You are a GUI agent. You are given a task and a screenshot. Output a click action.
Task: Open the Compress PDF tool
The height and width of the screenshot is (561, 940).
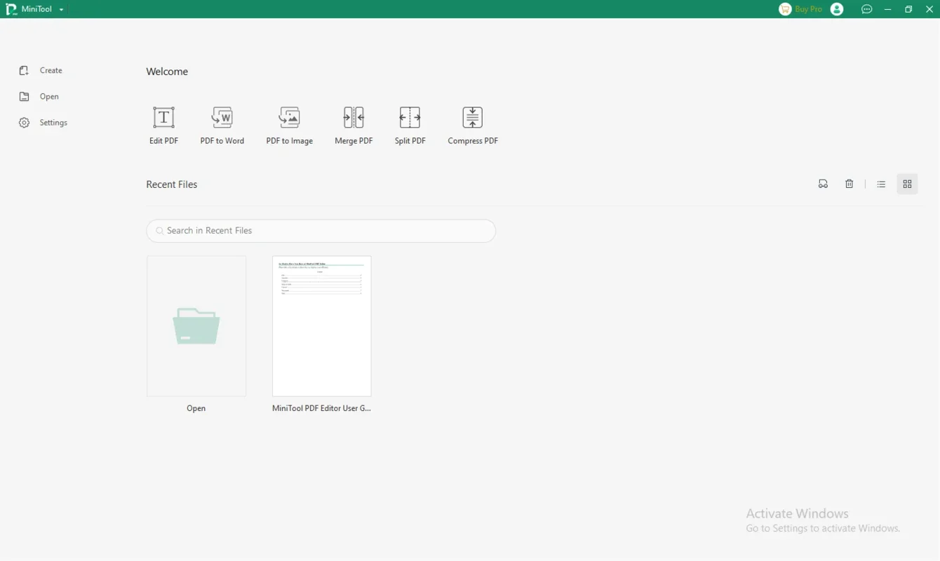pos(473,126)
